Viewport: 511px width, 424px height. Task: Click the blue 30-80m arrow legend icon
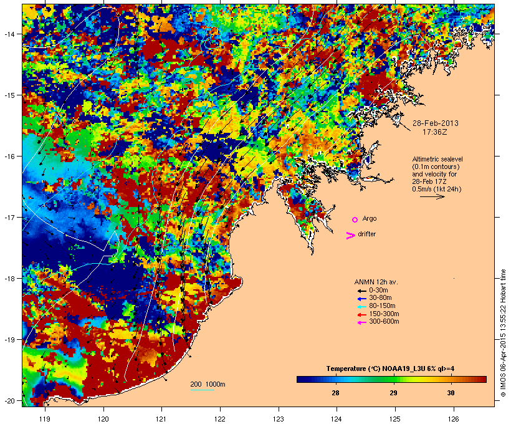tap(361, 299)
